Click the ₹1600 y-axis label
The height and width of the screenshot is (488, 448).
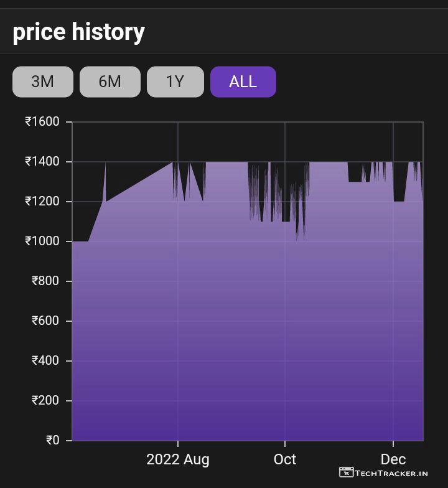click(42, 121)
